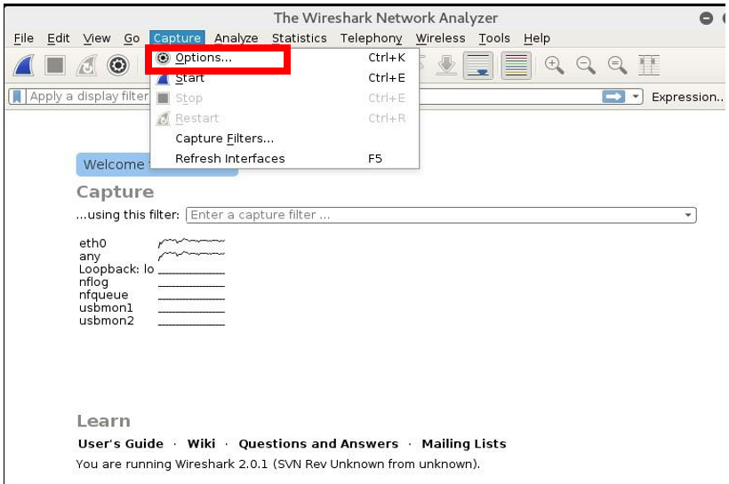729x484 pixels.
Task: Open capture options gear toolbar icon
Action: [x=117, y=66]
